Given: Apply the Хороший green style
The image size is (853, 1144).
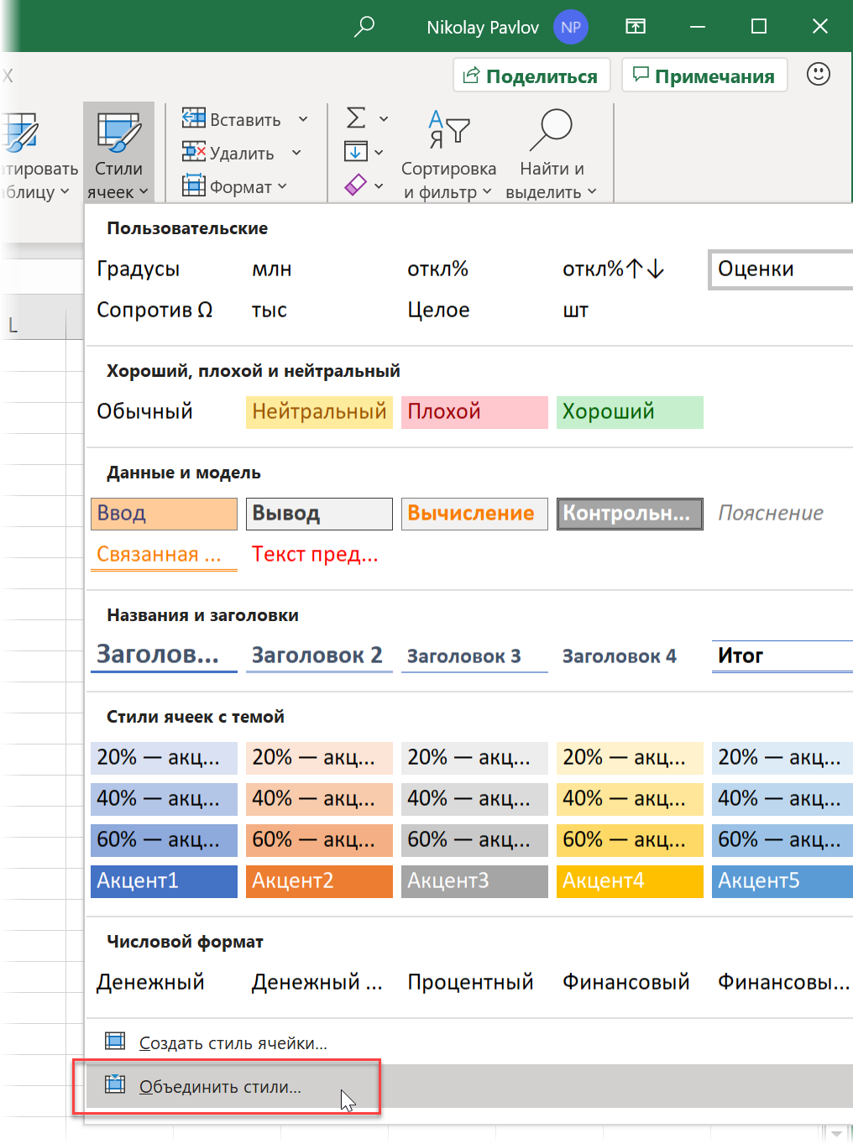Looking at the screenshot, I should (630, 412).
